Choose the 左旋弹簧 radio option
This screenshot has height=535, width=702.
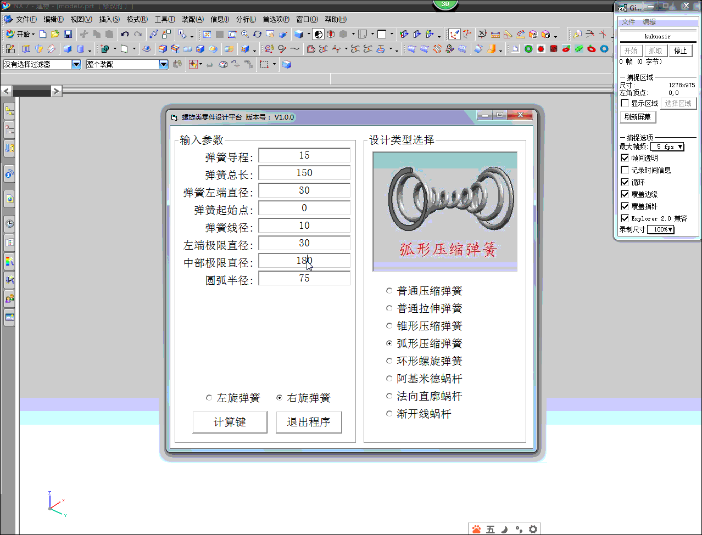(209, 398)
